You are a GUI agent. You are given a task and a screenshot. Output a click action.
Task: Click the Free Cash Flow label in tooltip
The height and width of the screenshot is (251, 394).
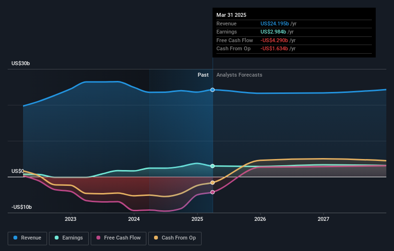(x=235, y=40)
